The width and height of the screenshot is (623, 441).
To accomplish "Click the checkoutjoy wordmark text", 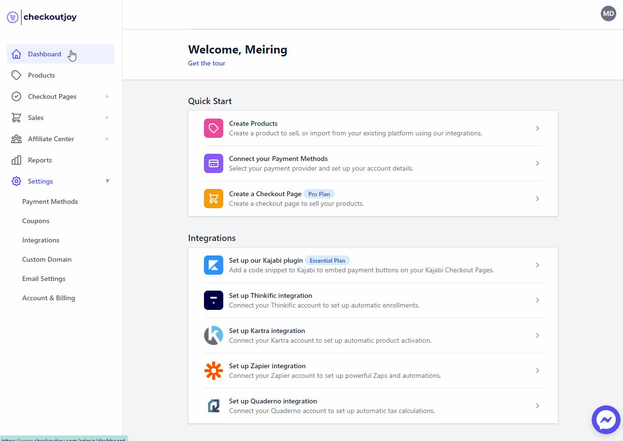I will tap(50, 17).
